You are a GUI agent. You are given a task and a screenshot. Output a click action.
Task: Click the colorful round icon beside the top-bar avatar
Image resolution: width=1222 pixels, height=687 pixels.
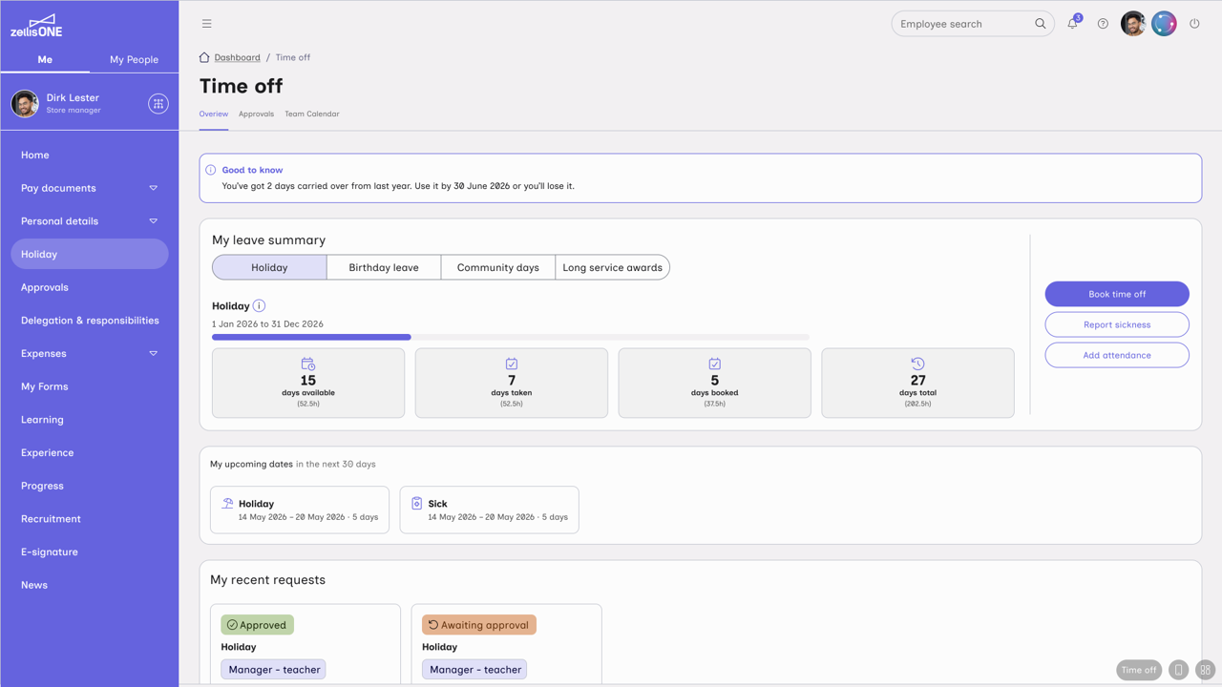pos(1164,24)
